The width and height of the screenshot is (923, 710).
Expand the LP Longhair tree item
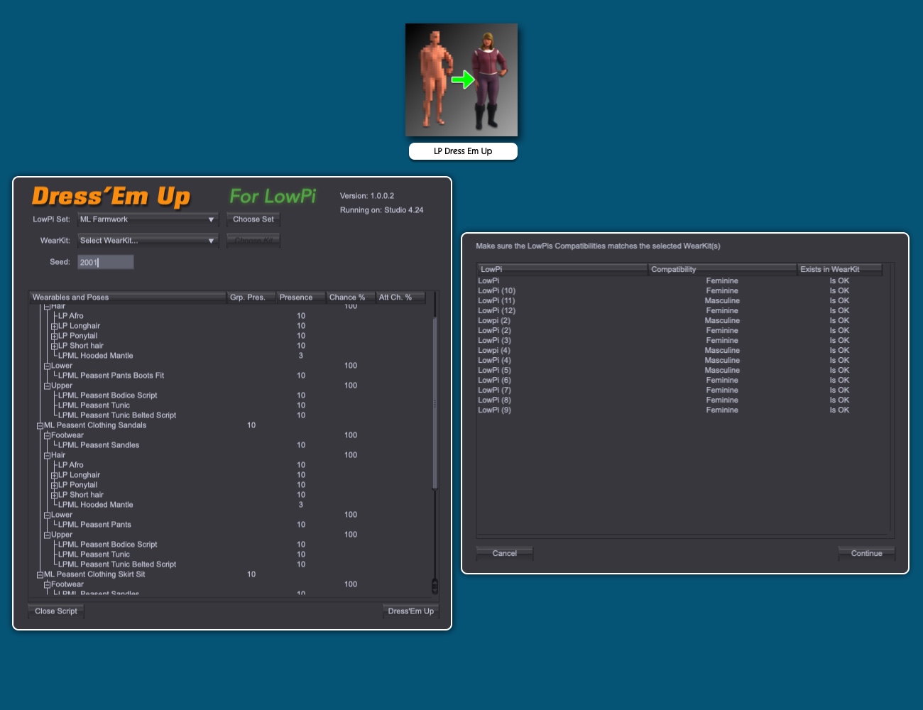[x=55, y=325]
